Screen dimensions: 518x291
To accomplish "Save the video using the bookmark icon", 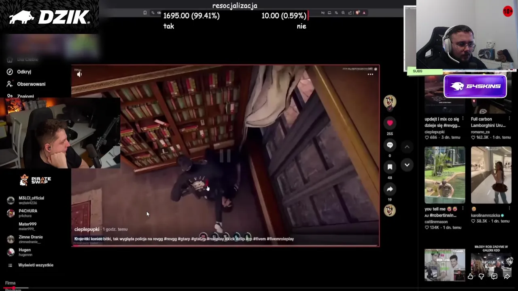I will (x=390, y=167).
